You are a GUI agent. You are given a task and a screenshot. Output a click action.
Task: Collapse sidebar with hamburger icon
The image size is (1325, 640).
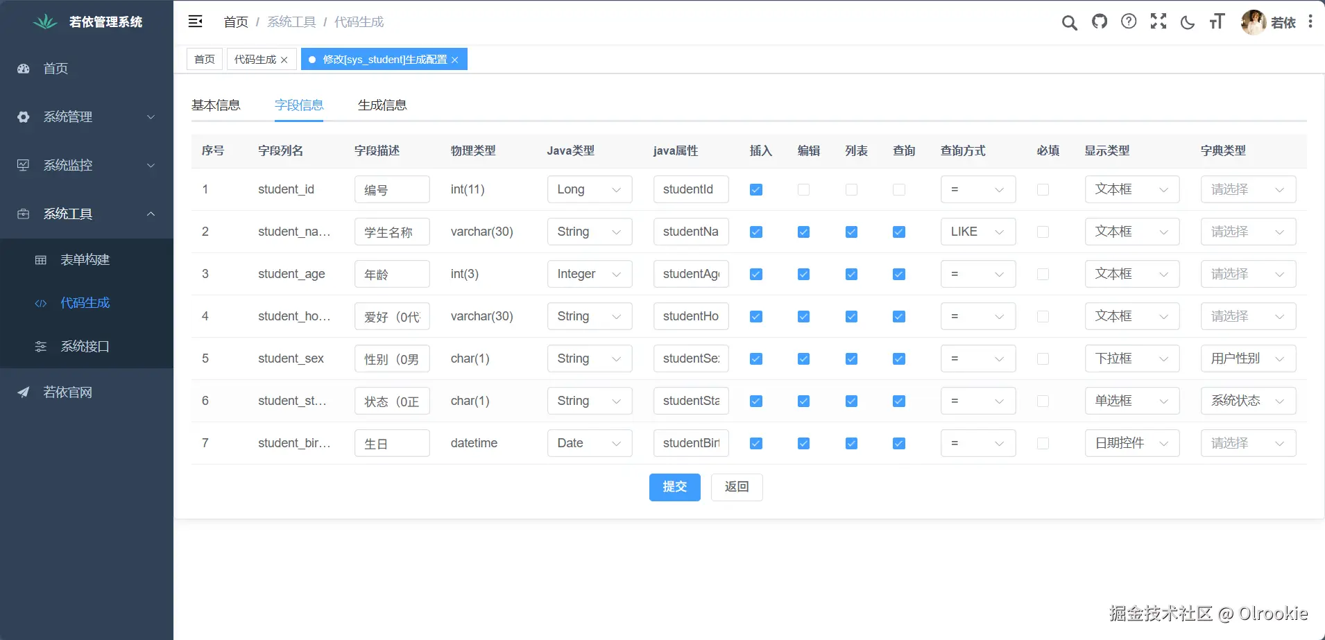click(196, 21)
